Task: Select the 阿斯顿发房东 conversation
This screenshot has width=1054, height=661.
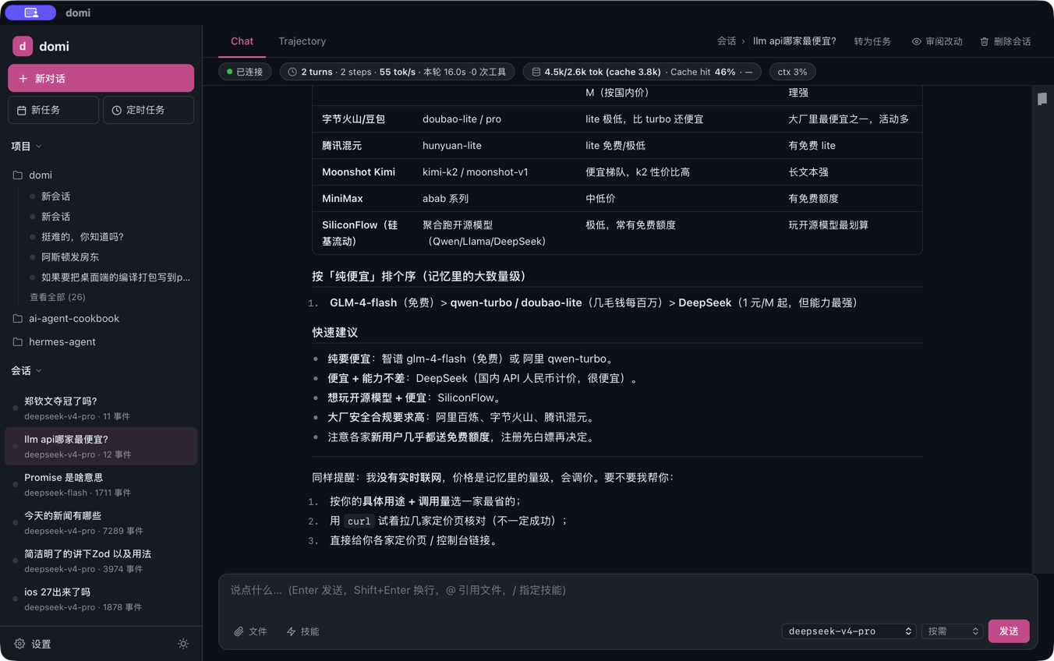Action: tap(70, 257)
